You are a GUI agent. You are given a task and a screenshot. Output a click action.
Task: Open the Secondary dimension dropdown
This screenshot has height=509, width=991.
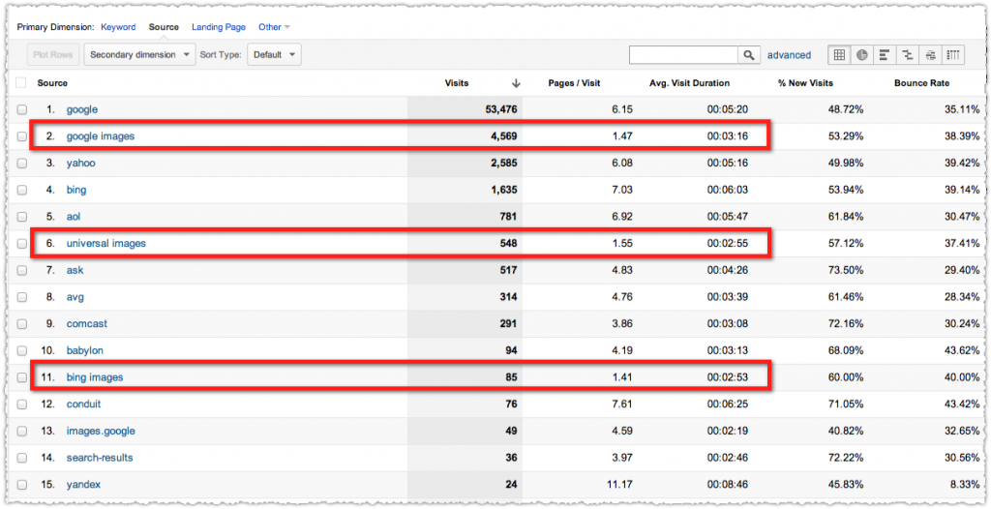pyautogui.click(x=139, y=54)
